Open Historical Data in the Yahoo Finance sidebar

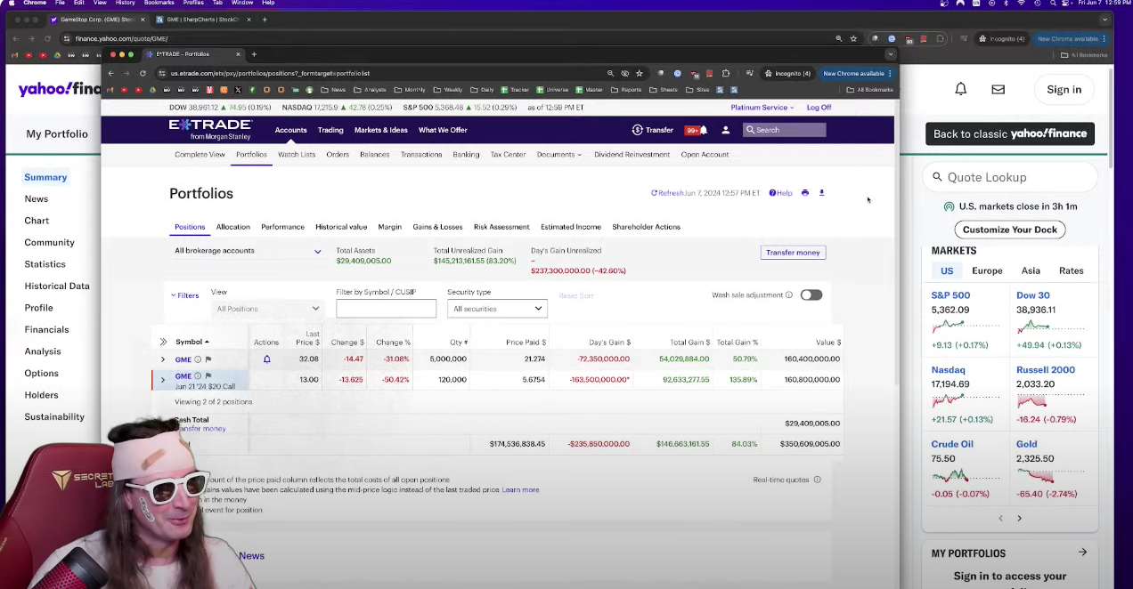tap(57, 286)
